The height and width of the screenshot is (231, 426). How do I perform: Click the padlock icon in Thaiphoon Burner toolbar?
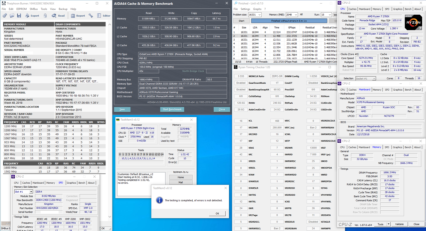[x=45, y=16]
